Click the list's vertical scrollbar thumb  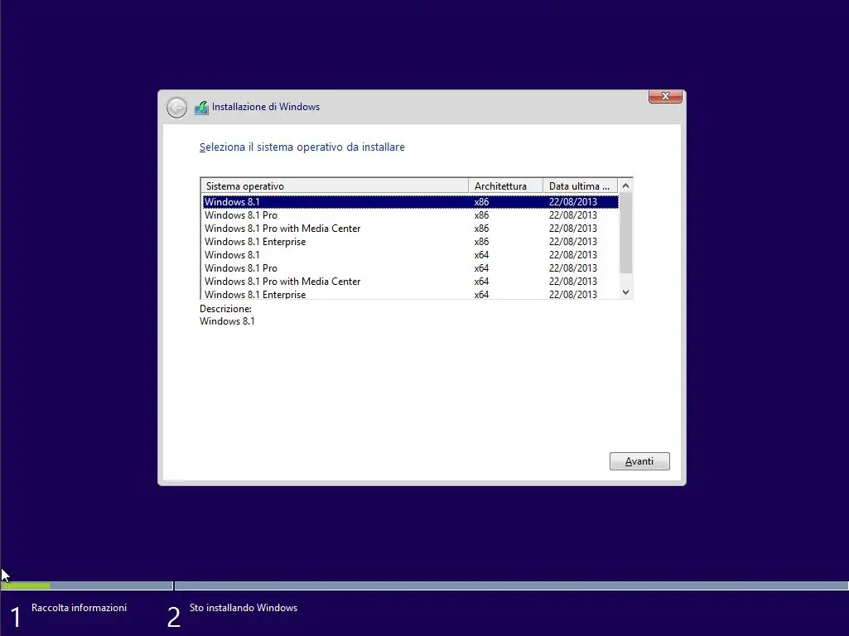(625, 234)
